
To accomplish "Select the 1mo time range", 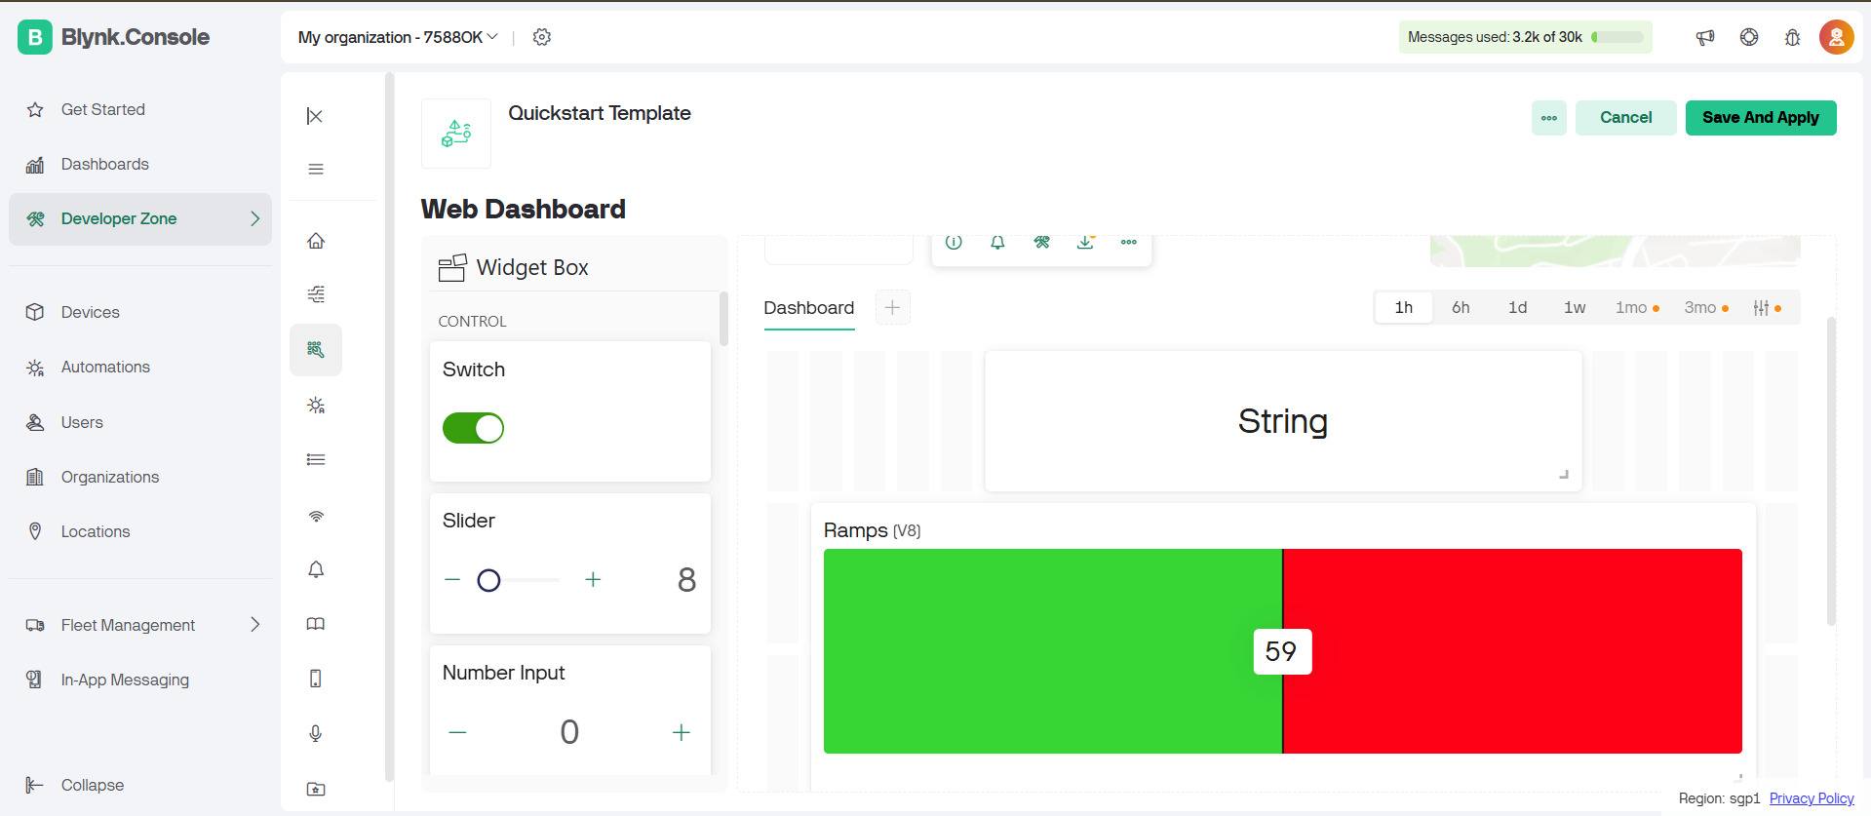I will (1637, 307).
